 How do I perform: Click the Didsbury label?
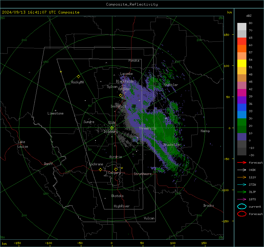point(111,132)
